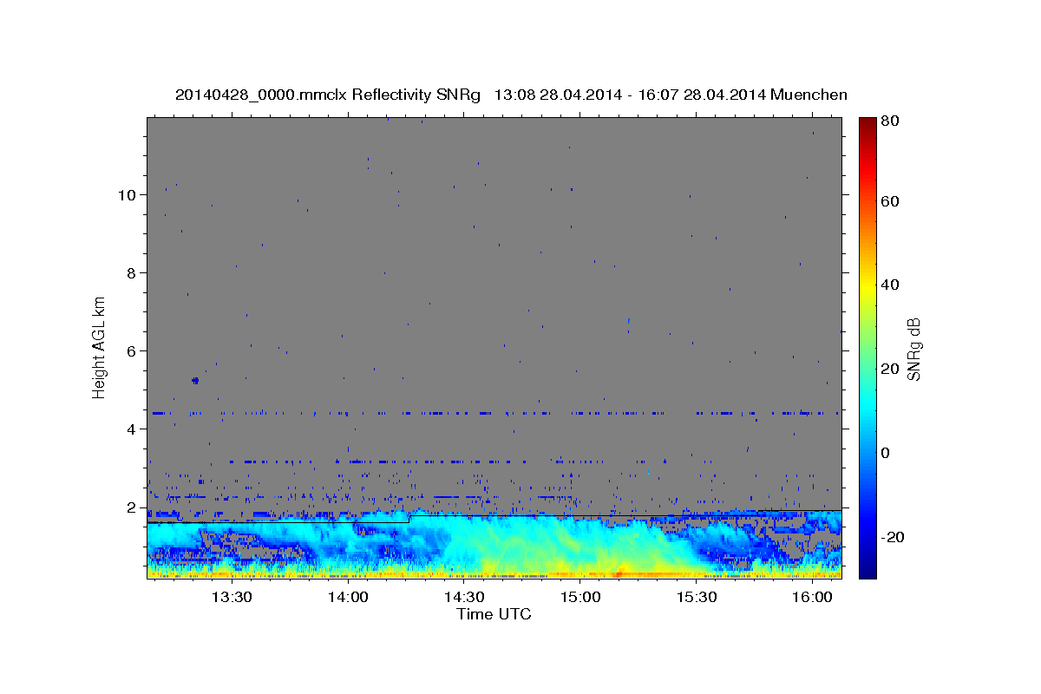This screenshot has height=694, width=1041.
Task: Click the height tick label 10
Action: tap(127, 194)
